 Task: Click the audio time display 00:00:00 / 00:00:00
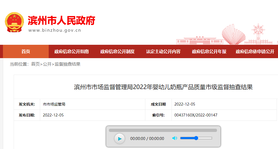click(147, 139)
